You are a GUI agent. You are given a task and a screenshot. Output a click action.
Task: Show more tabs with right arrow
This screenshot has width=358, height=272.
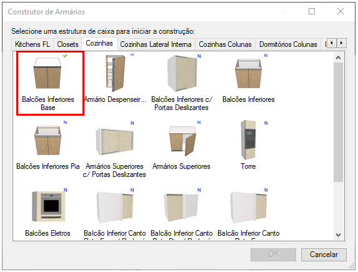pos(342,43)
